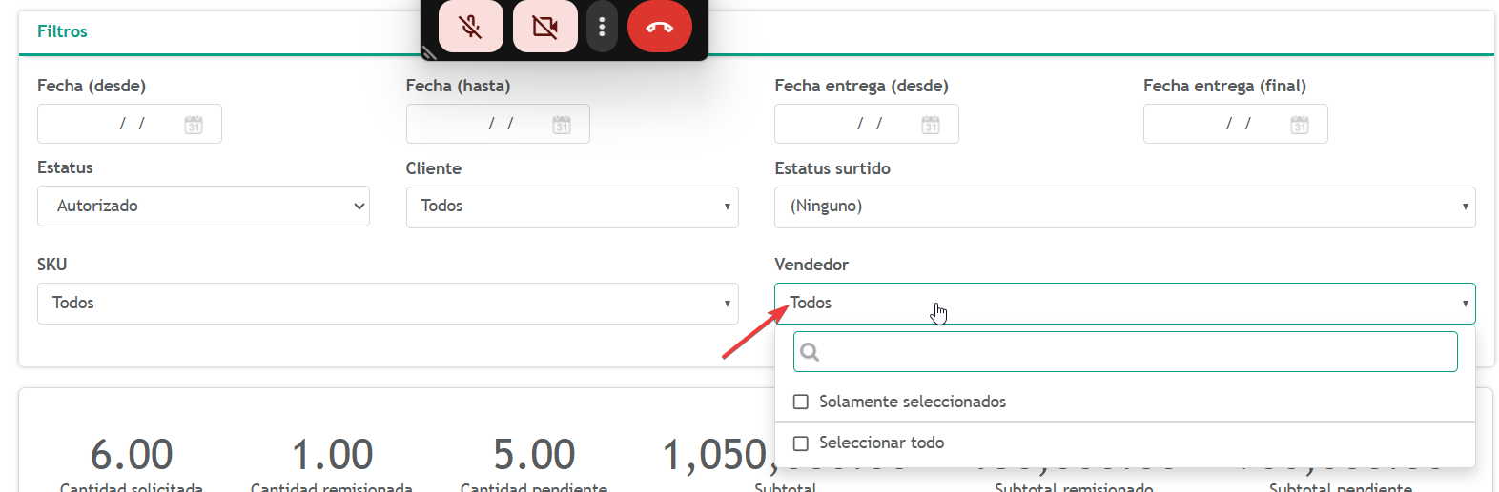Click the 1.00 Cantidad remisionada value
1499x492 pixels.
pos(332,455)
